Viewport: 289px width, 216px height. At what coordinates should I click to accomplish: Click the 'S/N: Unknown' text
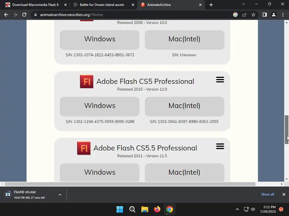(184, 55)
